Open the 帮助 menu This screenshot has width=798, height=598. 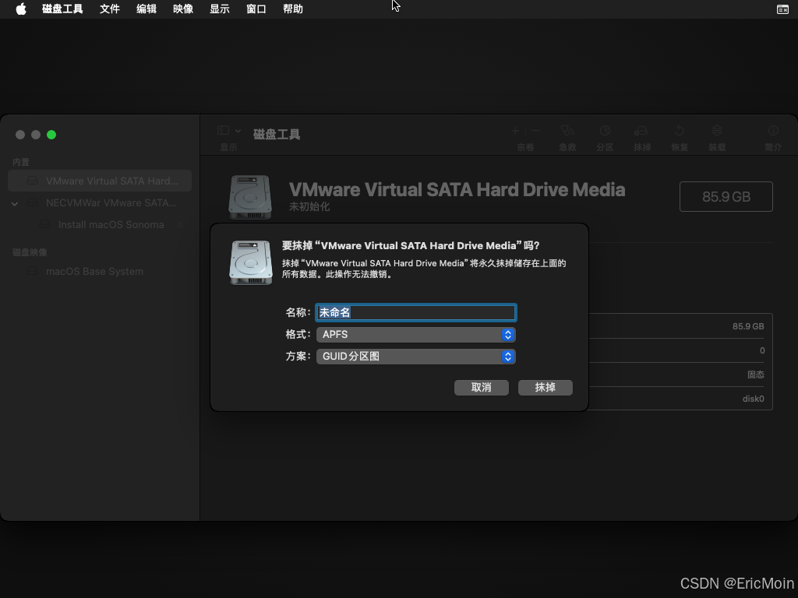coord(293,9)
